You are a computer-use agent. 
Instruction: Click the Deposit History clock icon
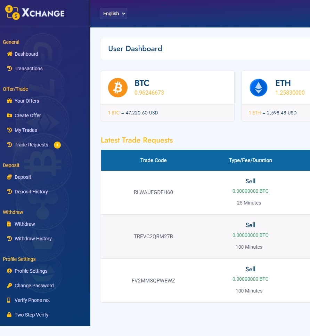(x=9, y=192)
